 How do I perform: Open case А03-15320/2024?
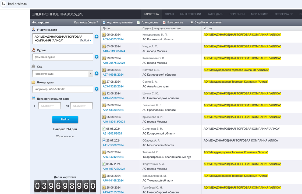point(113,86)
